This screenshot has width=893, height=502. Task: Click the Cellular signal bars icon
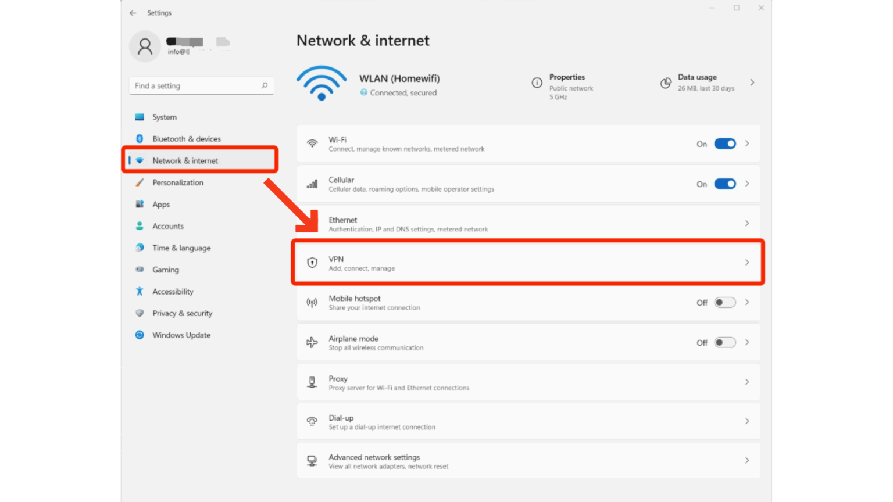tap(312, 184)
